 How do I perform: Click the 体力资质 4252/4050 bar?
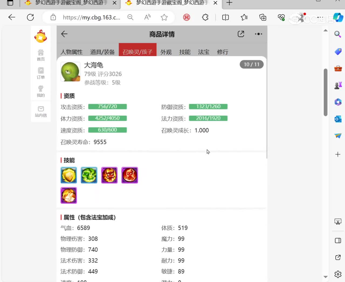pyautogui.click(x=108, y=118)
